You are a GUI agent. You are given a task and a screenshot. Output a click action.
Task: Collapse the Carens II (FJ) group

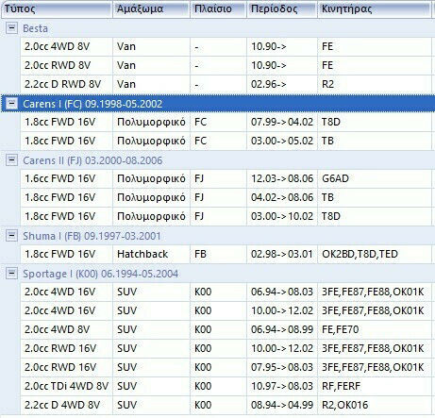[x=11, y=160]
